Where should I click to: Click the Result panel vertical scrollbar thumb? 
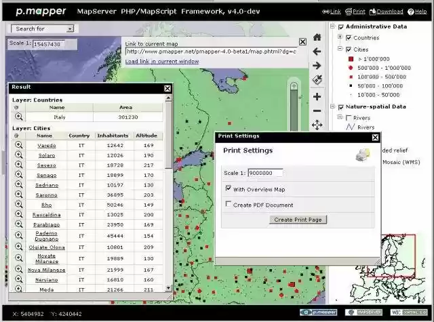tap(168, 136)
